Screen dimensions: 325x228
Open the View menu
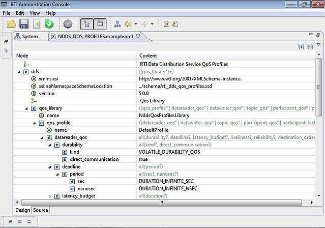(35, 13)
